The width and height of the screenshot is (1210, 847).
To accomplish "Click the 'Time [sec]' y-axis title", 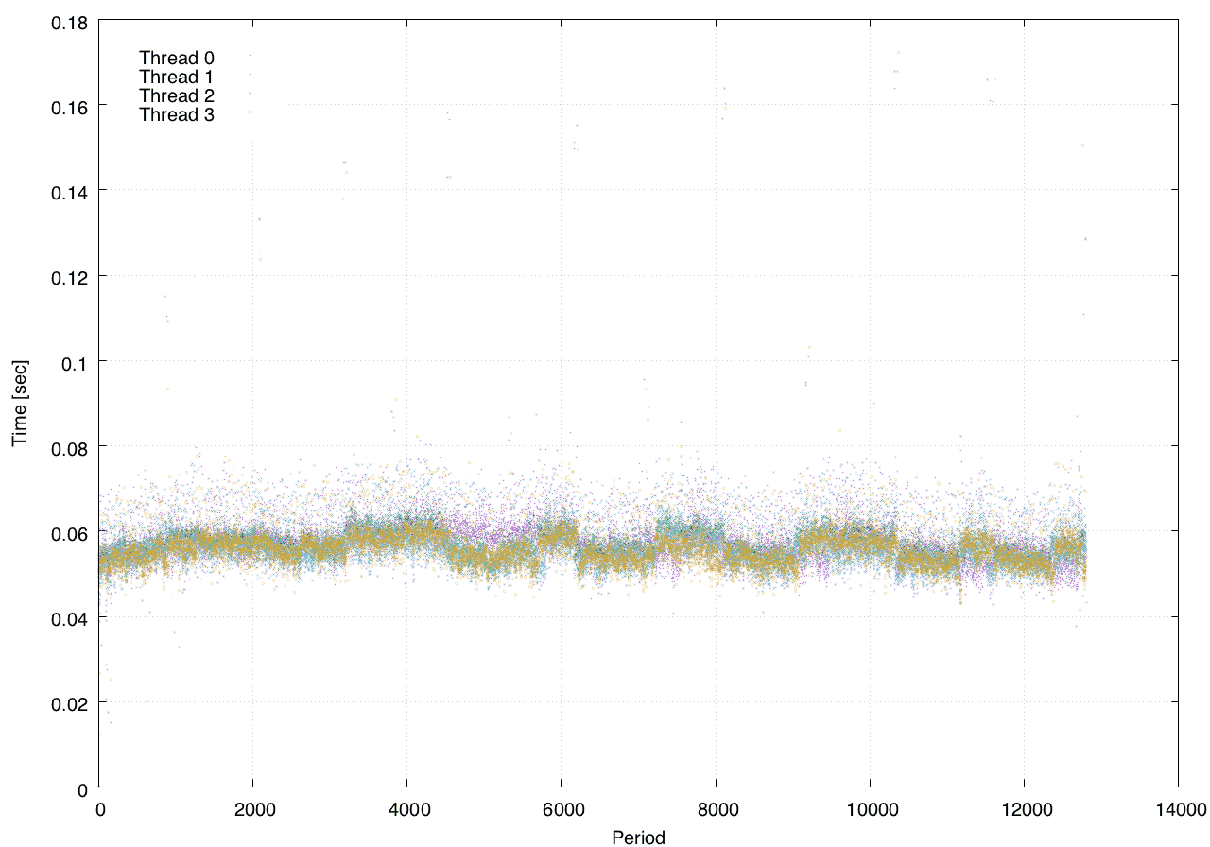I will 19,403.
